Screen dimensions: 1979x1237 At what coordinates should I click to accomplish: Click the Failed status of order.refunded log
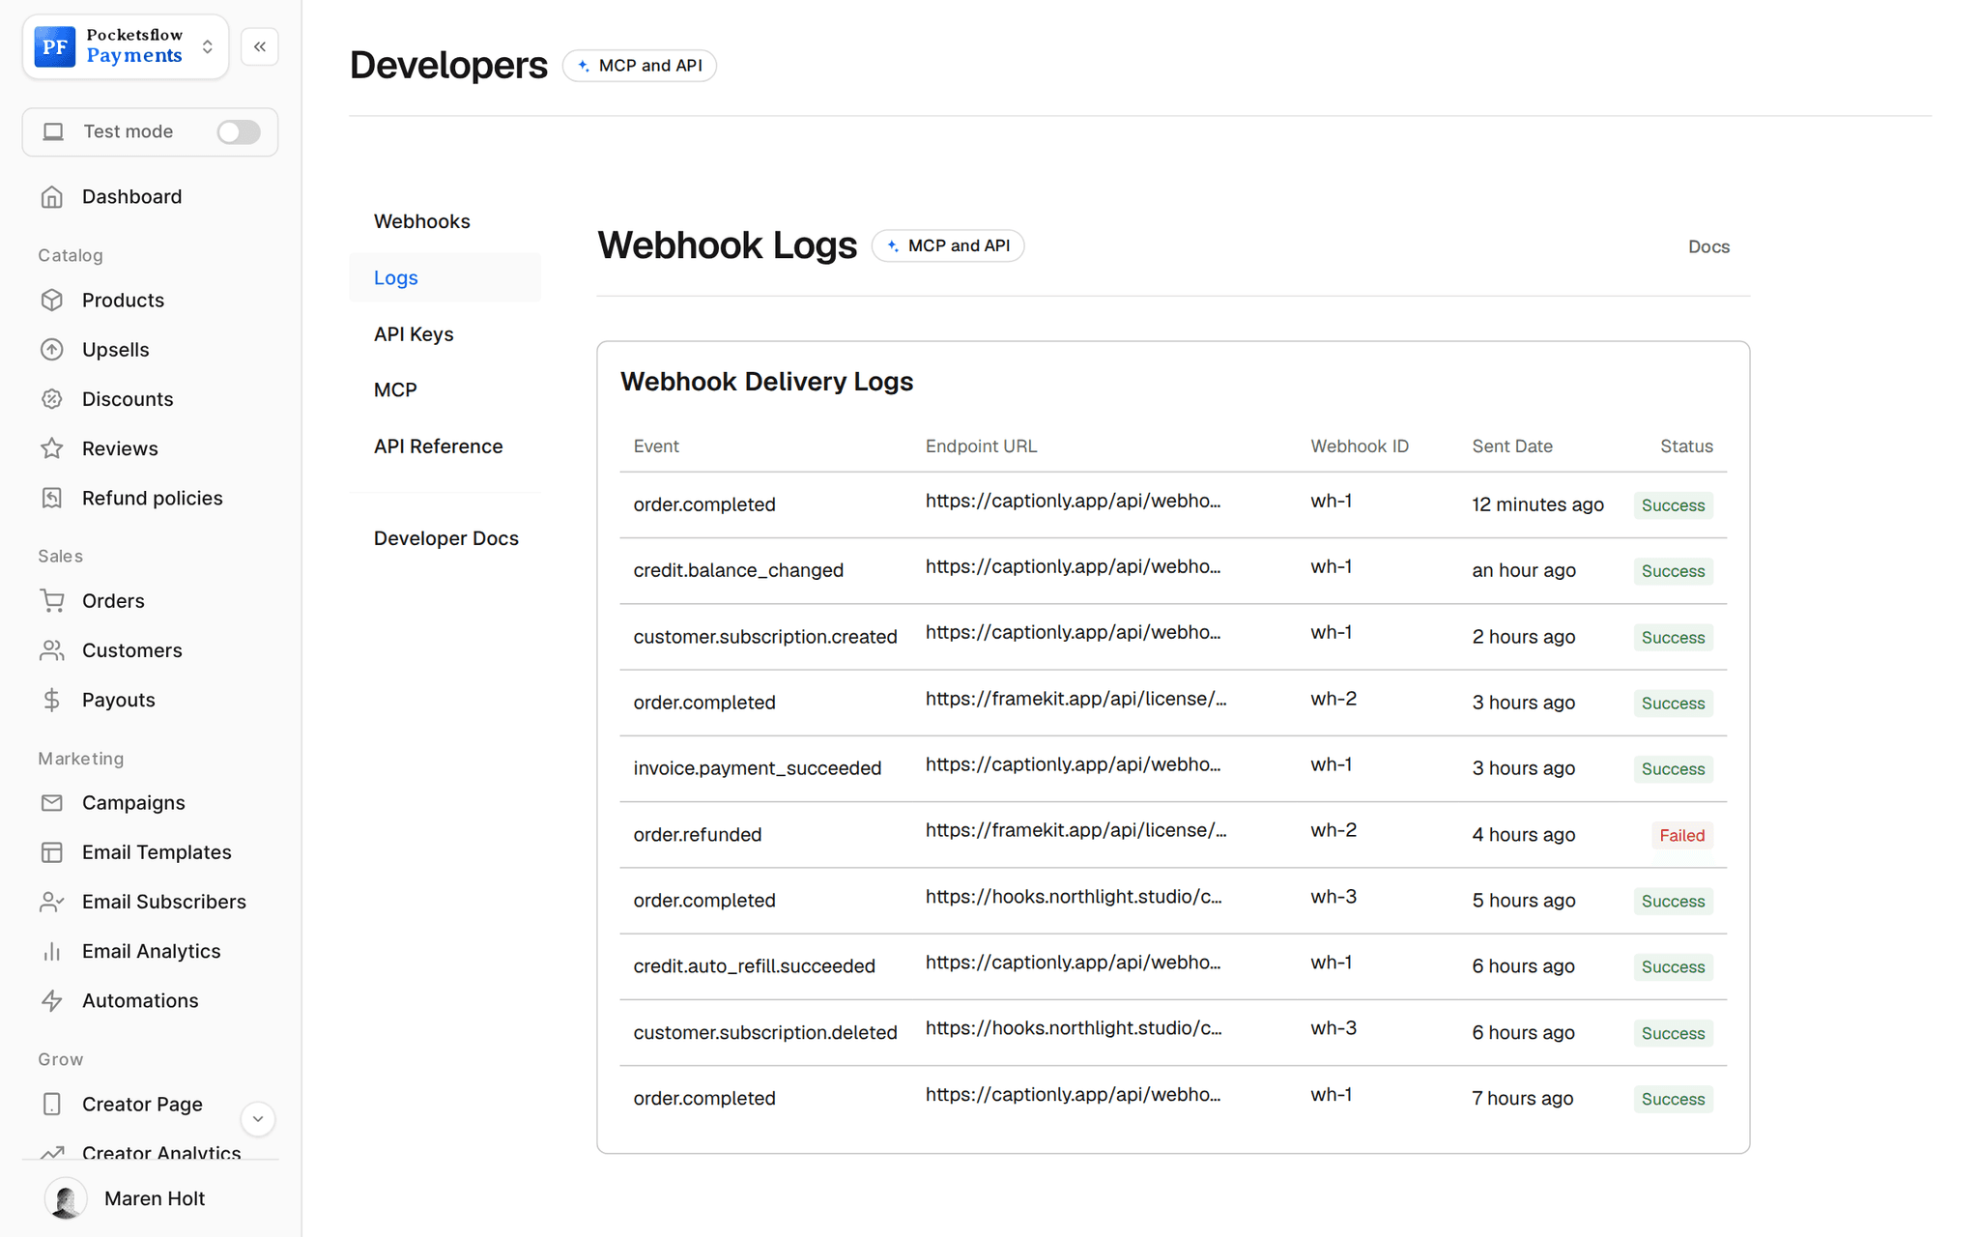[x=1681, y=835]
